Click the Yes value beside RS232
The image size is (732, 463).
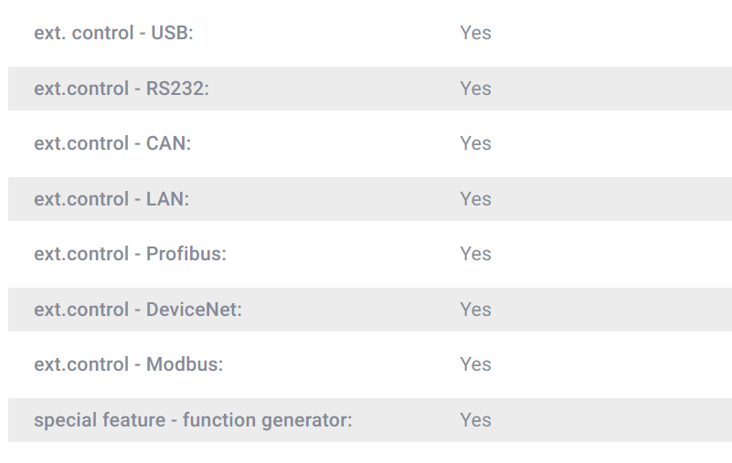click(475, 89)
